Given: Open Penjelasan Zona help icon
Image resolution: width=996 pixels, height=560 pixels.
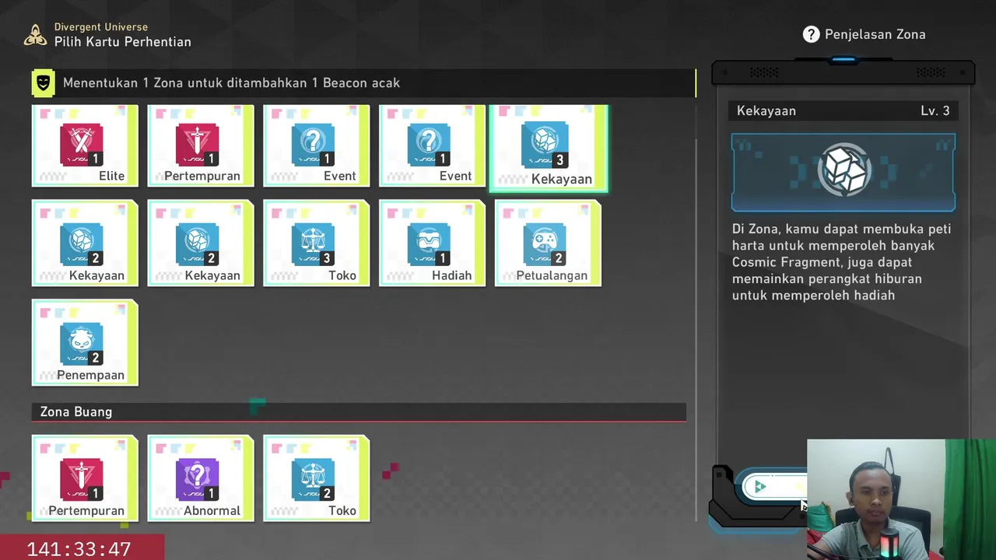Looking at the screenshot, I should pyautogui.click(x=812, y=34).
